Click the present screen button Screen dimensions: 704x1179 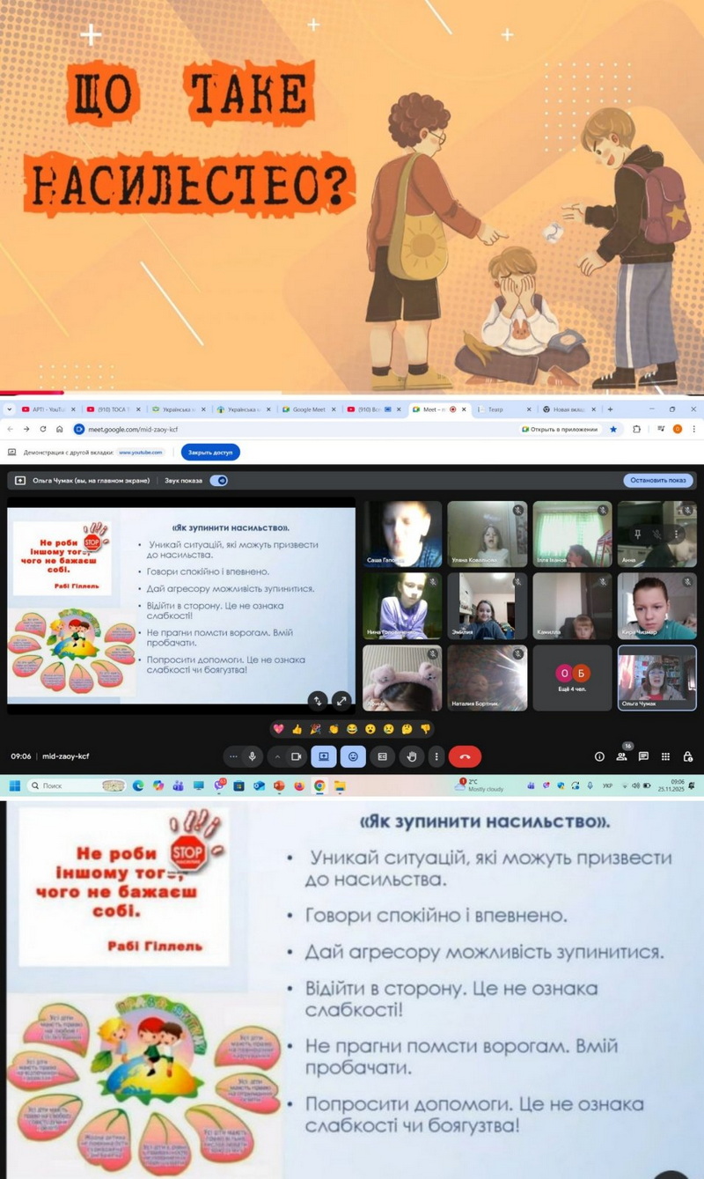(x=323, y=755)
